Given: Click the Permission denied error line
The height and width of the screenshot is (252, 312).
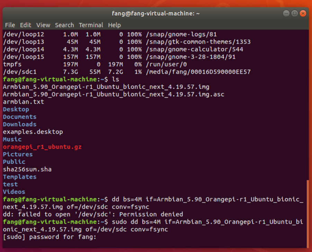Looking at the screenshot, I should point(93,214).
